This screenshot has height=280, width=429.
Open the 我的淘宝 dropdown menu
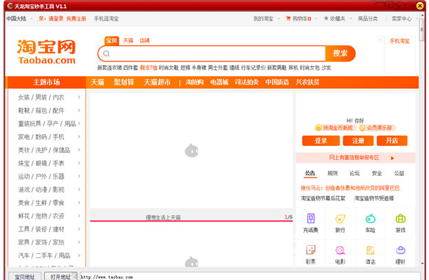(x=266, y=18)
